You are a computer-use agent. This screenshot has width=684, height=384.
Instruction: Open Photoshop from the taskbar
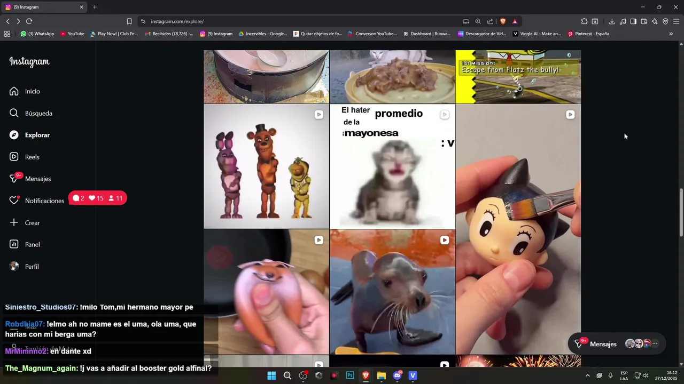pos(350,375)
